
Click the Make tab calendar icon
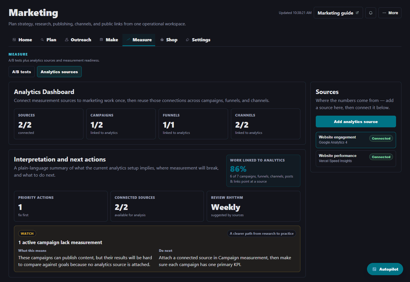(101, 40)
